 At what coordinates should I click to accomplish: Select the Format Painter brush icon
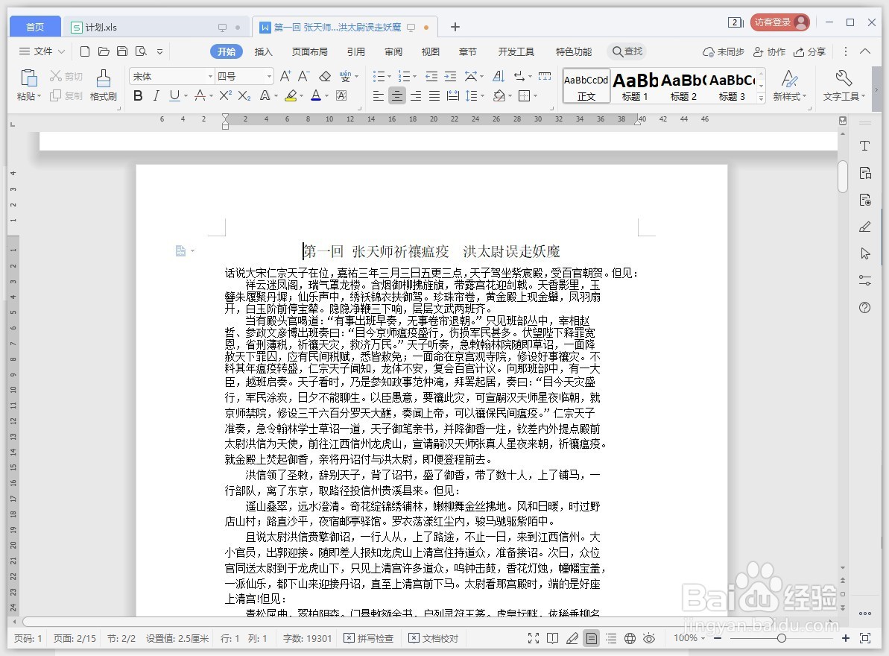pos(103,78)
